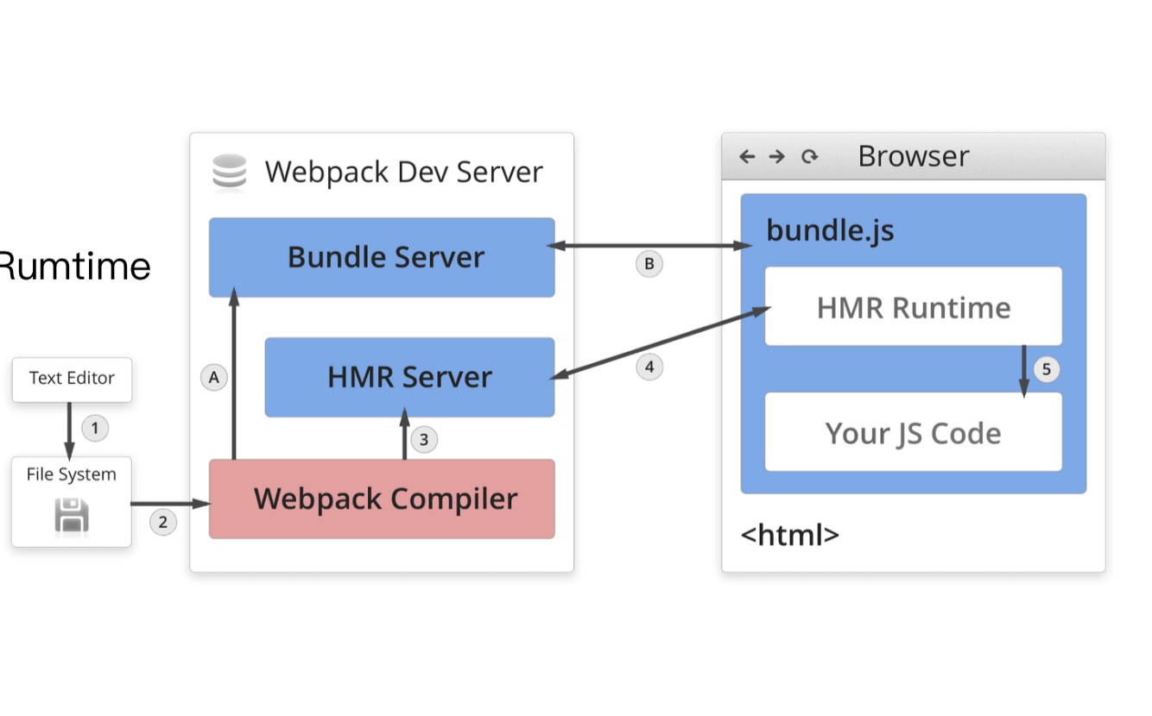Click the floppy disk save icon in File System

click(x=71, y=512)
